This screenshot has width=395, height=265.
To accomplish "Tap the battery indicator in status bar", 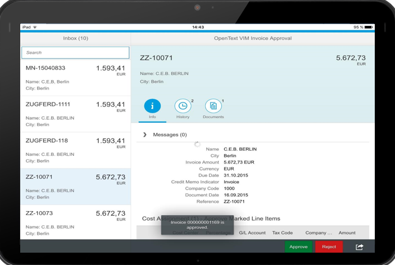I will pos(369,27).
